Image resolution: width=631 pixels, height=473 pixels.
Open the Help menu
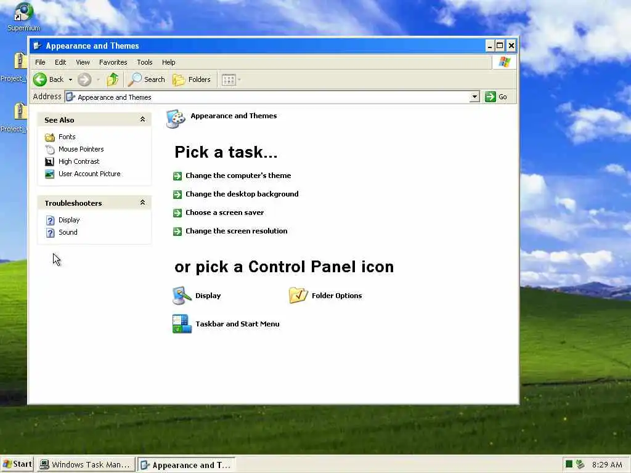169,62
